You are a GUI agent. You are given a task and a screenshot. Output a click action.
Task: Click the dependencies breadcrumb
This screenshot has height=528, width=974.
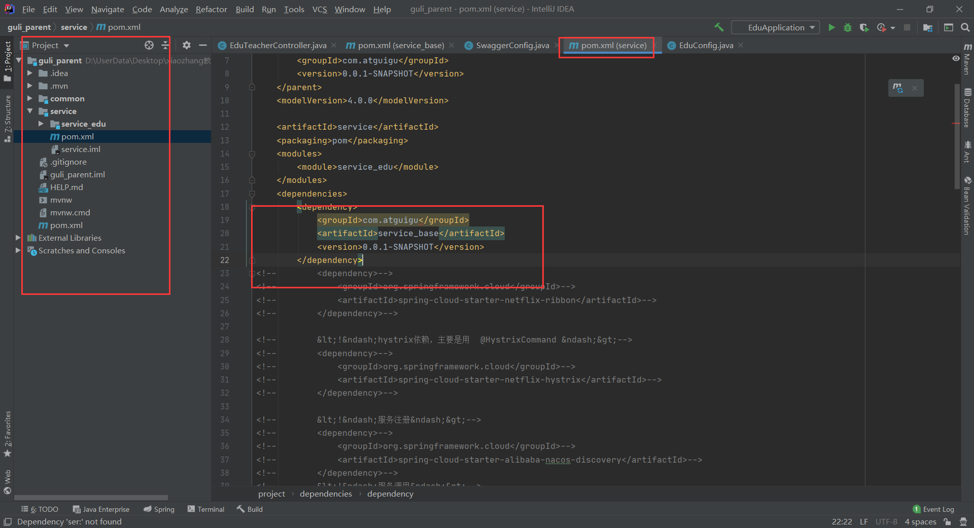[x=326, y=494]
